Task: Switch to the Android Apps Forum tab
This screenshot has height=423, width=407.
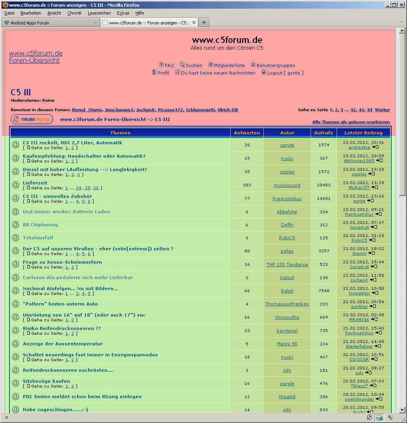Action: coord(47,23)
